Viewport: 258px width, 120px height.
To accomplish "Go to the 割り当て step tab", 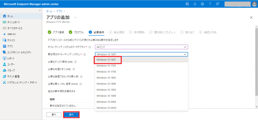I will click(x=187, y=32).
